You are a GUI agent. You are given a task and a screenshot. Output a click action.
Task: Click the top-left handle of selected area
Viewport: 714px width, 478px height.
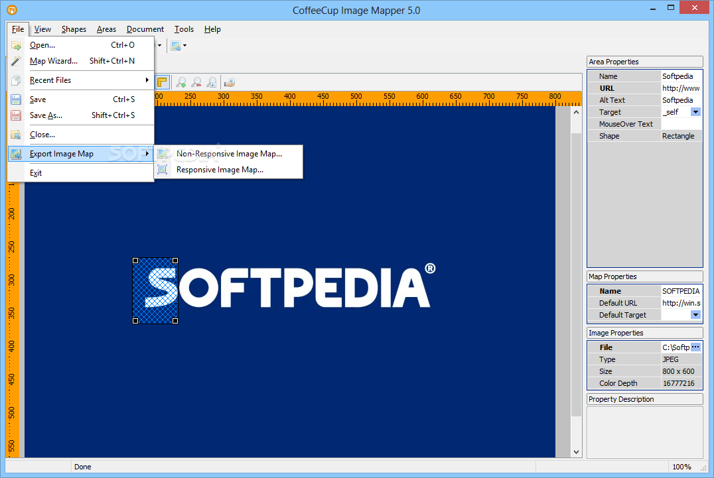(x=135, y=261)
